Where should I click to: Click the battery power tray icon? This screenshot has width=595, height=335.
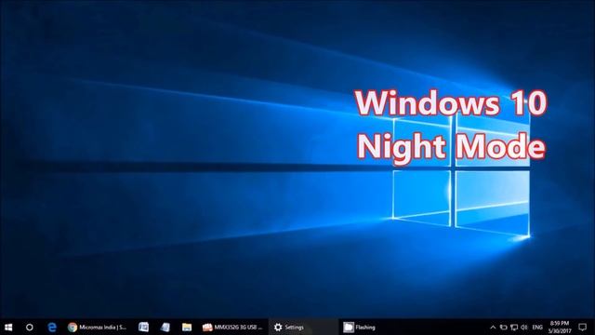503,327
